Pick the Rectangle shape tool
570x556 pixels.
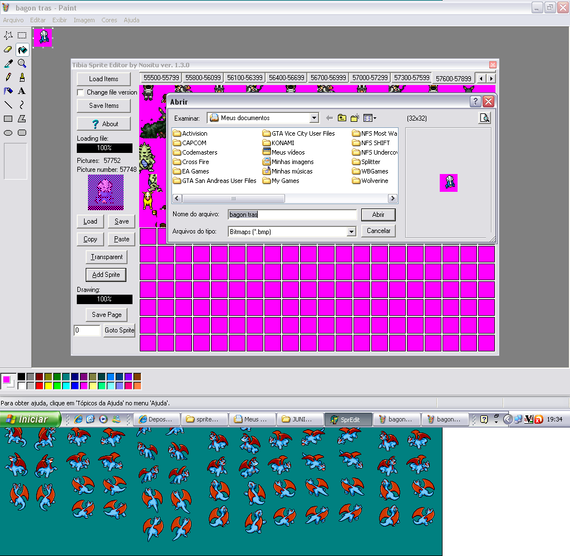coord(8,119)
